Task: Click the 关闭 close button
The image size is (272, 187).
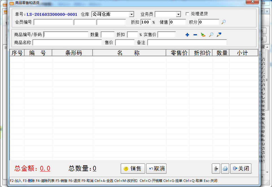Action: pos(241,169)
